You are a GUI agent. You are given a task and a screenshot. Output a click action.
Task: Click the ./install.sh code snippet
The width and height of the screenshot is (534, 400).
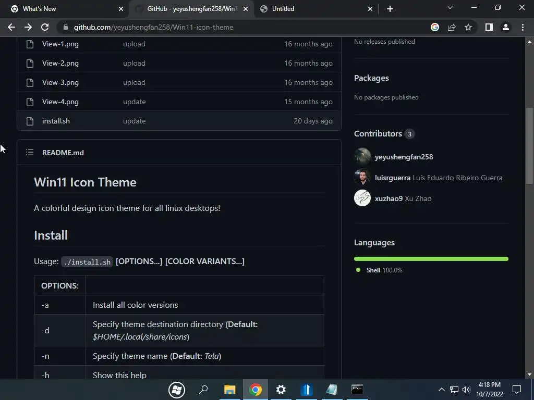pyautogui.click(x=87, y=262)
